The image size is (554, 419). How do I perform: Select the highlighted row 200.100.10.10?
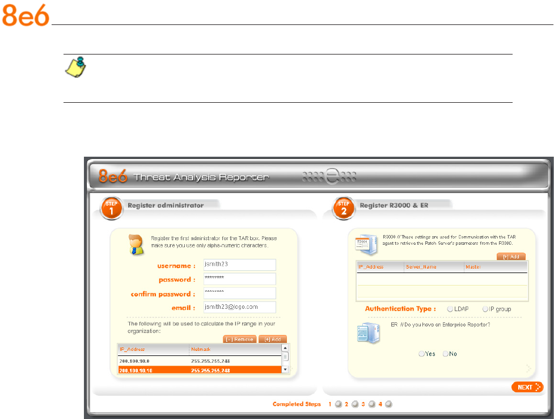(200, 370)
